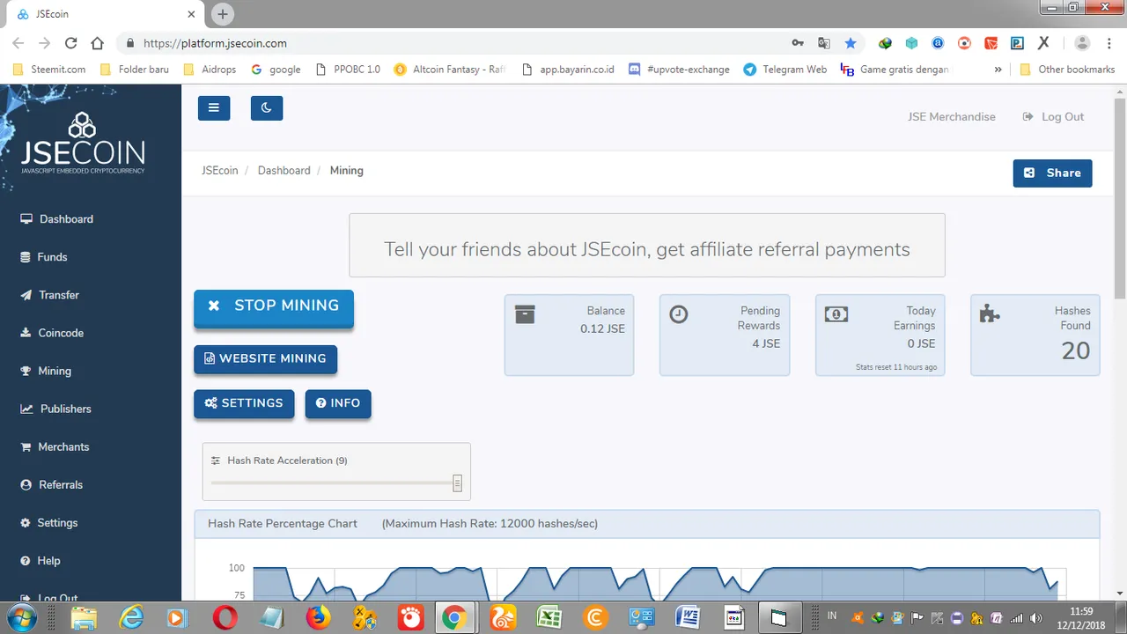Open Help in the sidebar

pos(41,560)
